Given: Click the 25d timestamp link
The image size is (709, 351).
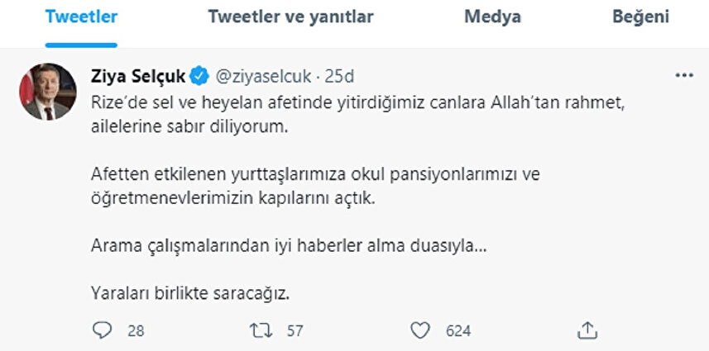Looking at the screenshot, I should click(340, 77).
